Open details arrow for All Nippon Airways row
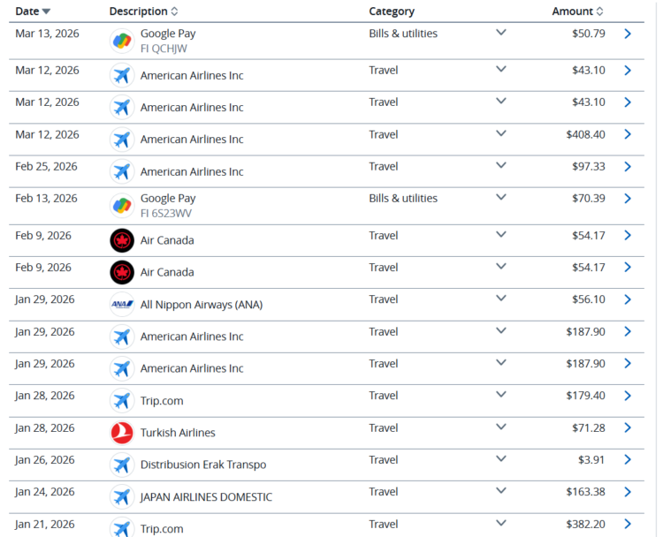 (628, 299)
